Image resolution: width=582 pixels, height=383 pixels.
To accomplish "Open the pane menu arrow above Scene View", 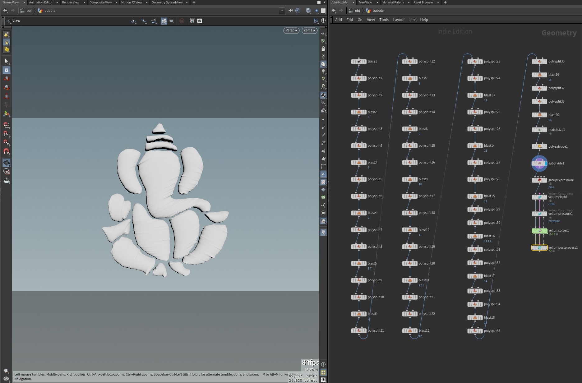I will coord(325,2).
